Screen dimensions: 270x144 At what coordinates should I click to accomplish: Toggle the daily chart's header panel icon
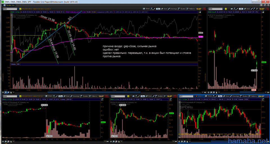coord(263,12)
